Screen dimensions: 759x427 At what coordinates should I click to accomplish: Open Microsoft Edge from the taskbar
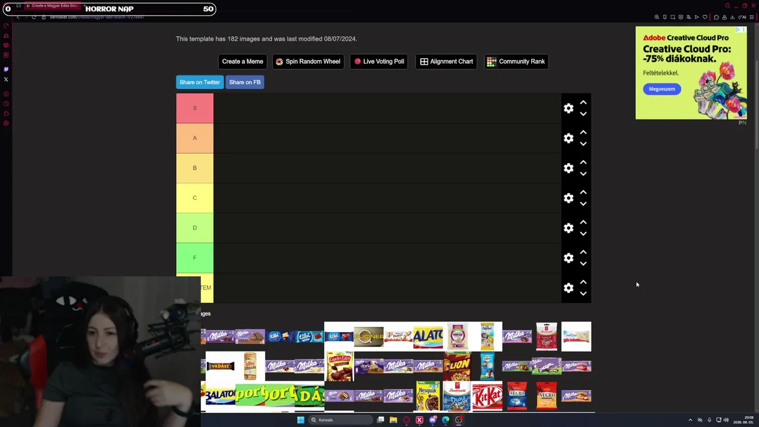click(x=445, y=420)
